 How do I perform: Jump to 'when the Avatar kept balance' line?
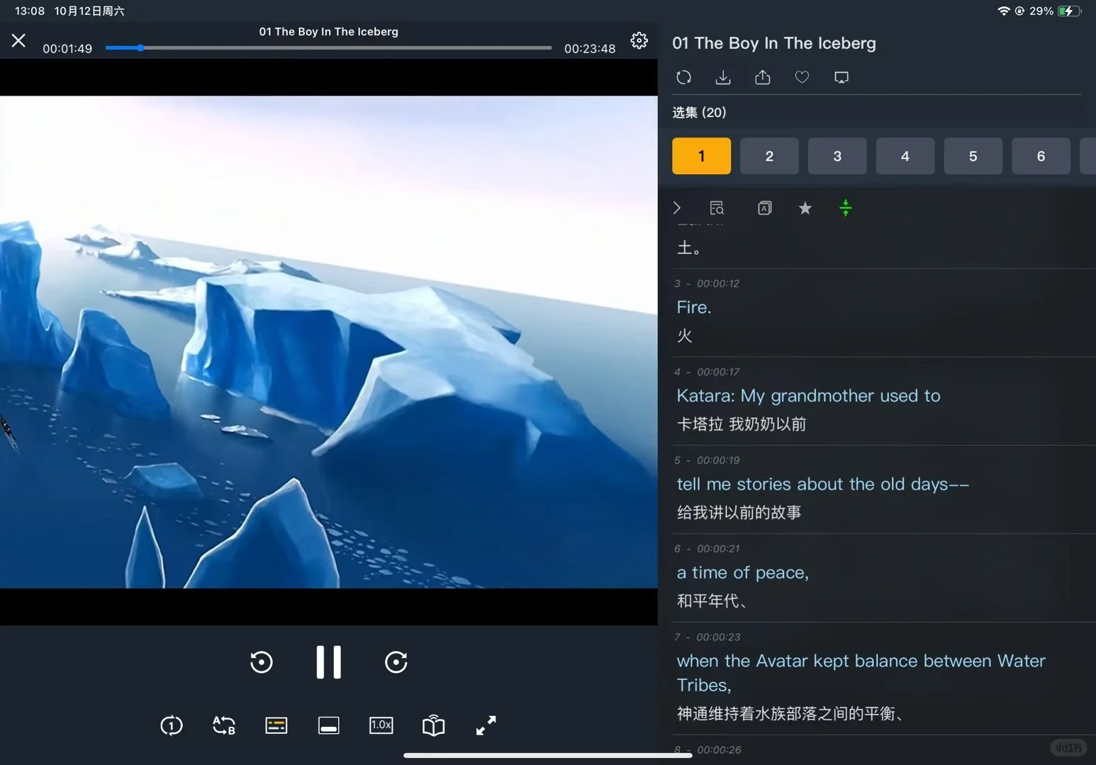tap(861, 673)
